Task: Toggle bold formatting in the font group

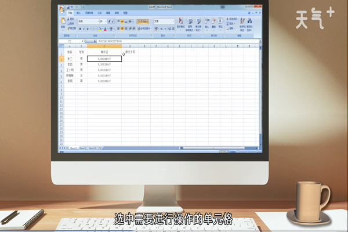Action: (79, 27)
